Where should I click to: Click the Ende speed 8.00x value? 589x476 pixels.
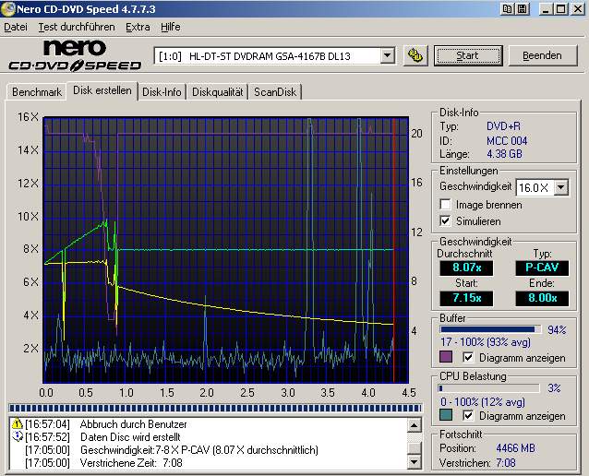[x=542, y=298]
